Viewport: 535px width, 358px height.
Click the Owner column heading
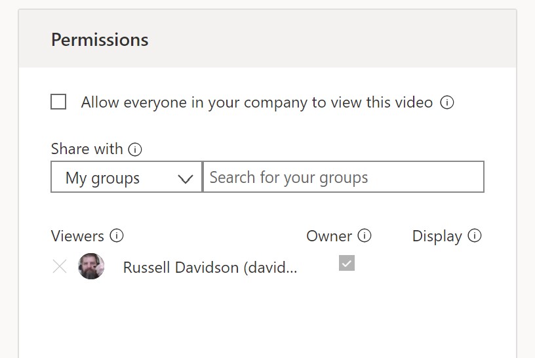tap(329, 236)
